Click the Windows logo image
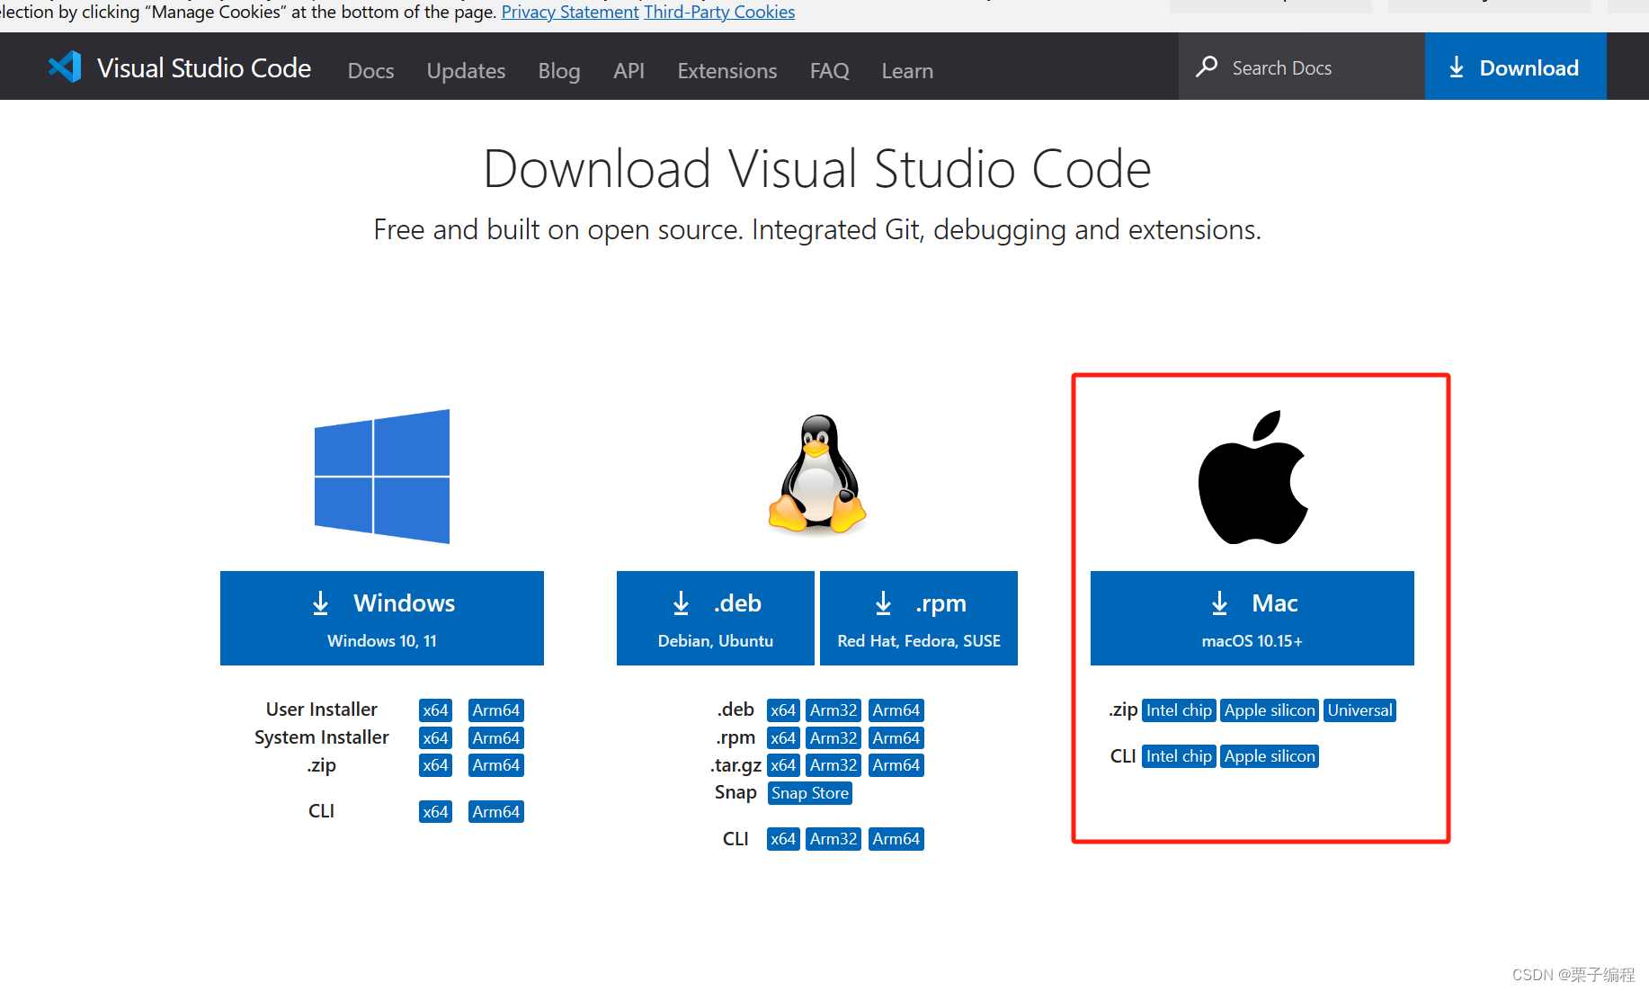This screenshot has height=991, width=1649. tap(382, 477)
